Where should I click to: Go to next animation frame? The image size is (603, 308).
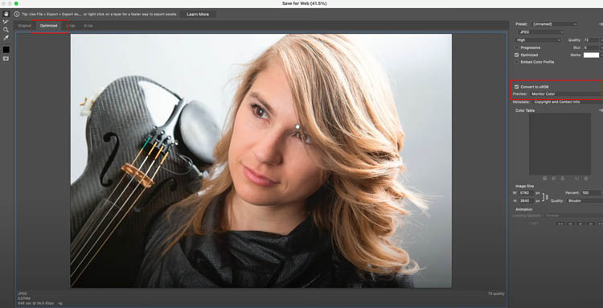(591, 224)
